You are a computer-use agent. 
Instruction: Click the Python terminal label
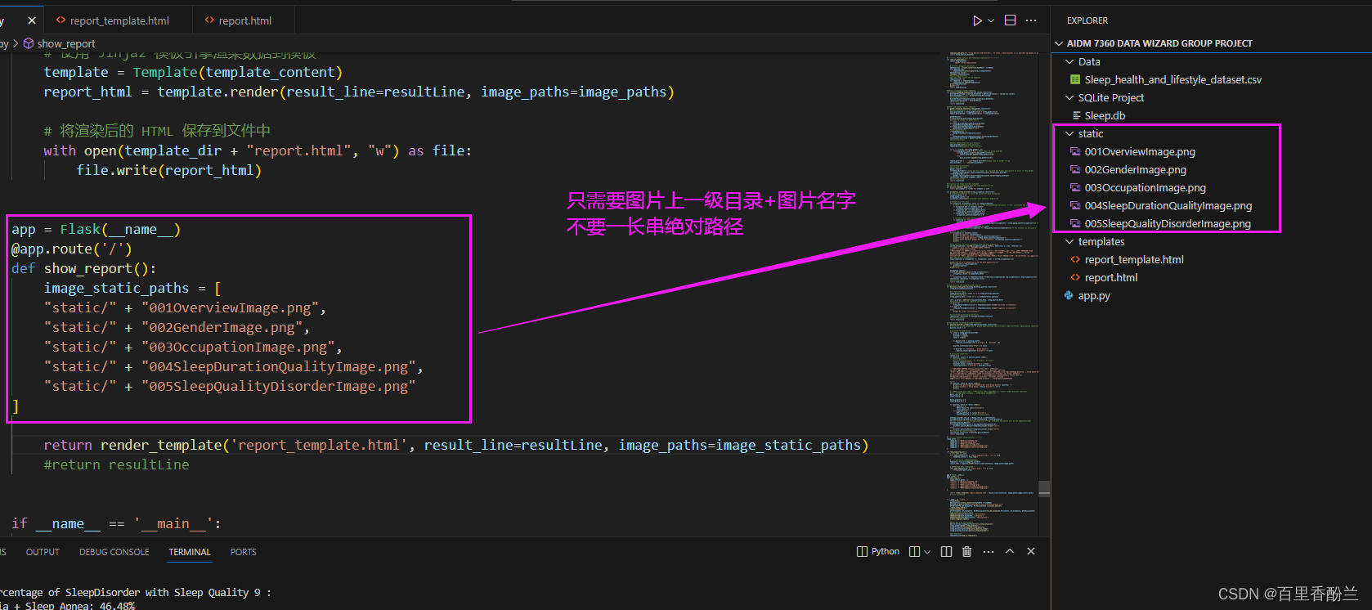886,552
